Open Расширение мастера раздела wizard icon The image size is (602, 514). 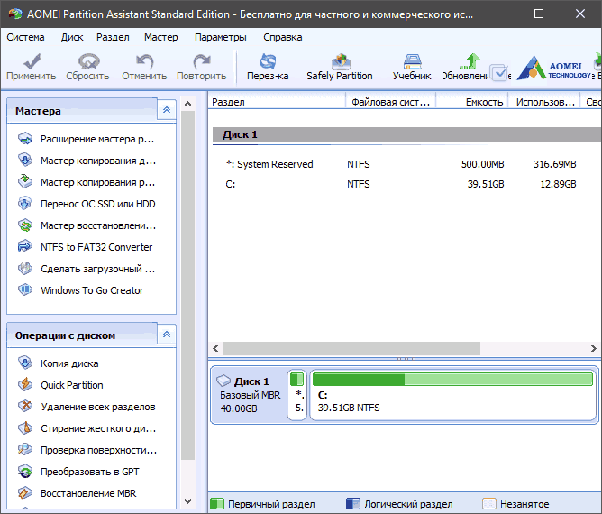pyautogui.click(x=25, y=139)
